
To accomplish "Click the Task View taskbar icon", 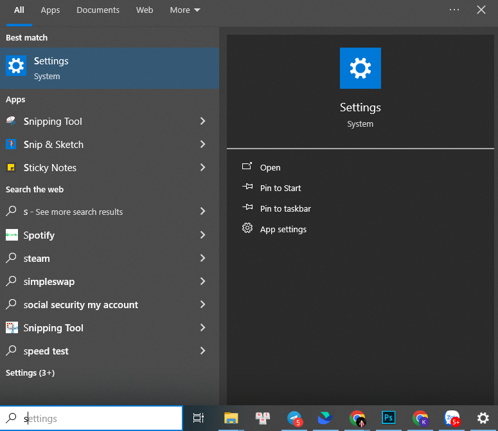I will (199, 418).
